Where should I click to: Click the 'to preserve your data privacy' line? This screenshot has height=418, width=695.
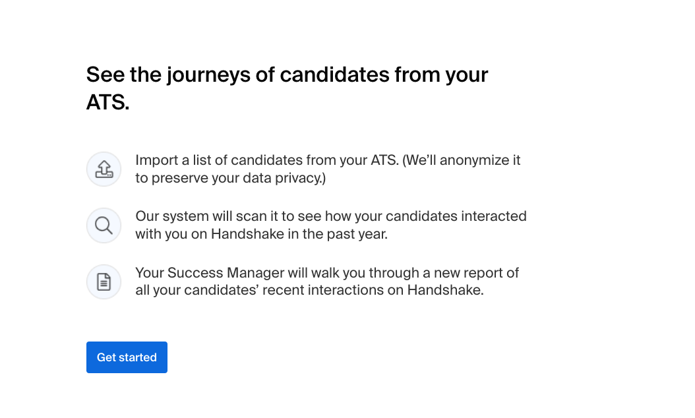pos(231,178)
